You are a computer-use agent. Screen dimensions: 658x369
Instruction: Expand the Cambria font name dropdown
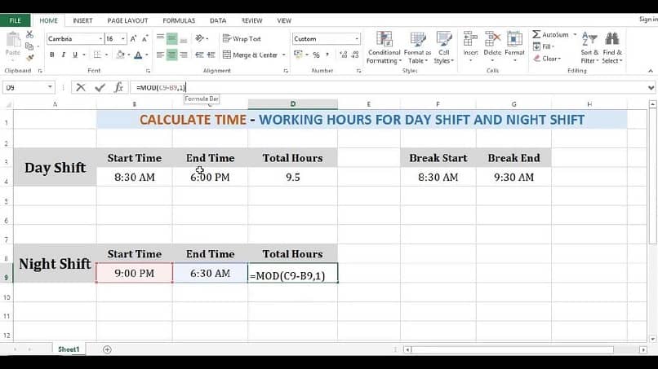tap(100, 39)
